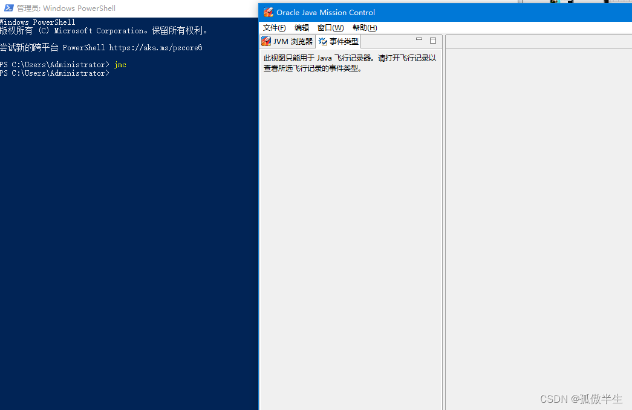Click the flight recorder notice text
Image resolution: width=632 pixels, height=410 pixels.
[350, 63]
